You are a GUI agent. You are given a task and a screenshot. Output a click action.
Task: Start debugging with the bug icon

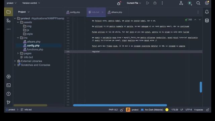pos(155,3)
